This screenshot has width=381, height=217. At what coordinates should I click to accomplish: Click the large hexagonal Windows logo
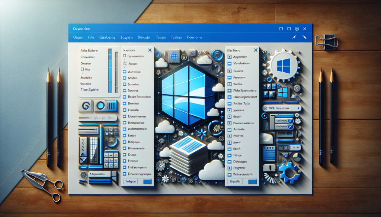188,95
